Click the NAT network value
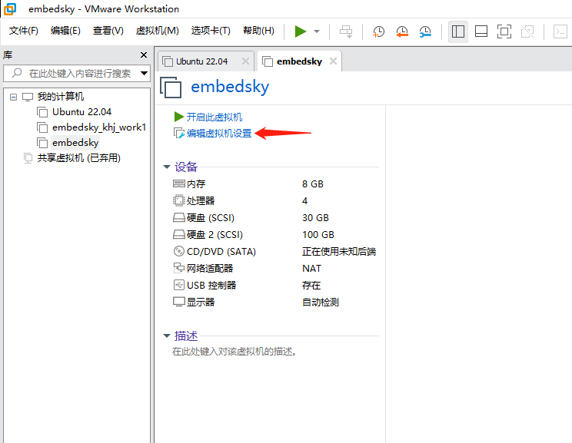Image resolution: width=572 pixels, height=443 pixels. tap(312, 269)
